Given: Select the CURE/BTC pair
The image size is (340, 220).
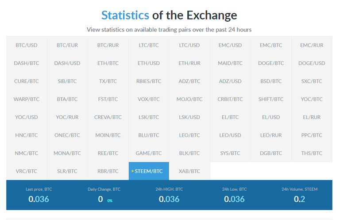Looking at the screenshot, I should (27, 81).
